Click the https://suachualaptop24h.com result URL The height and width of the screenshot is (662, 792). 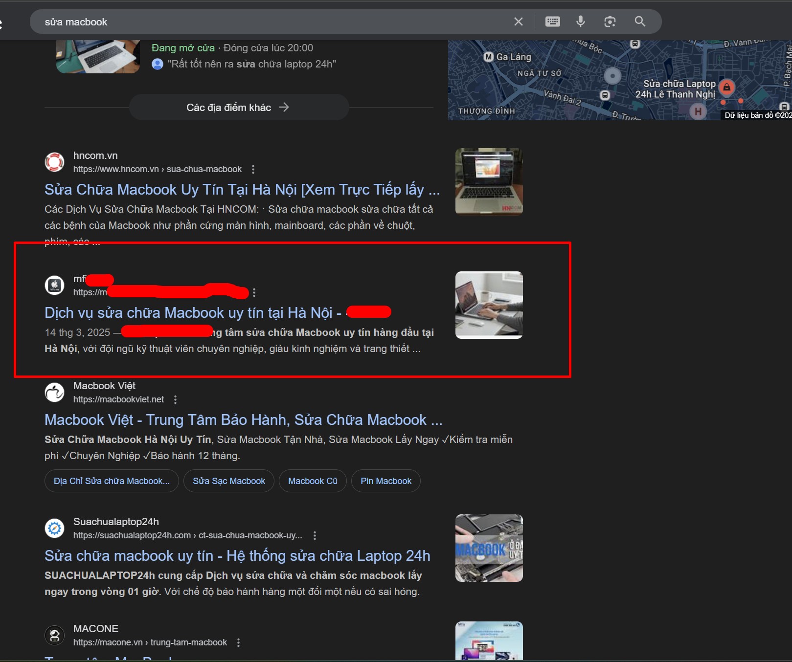188,535
